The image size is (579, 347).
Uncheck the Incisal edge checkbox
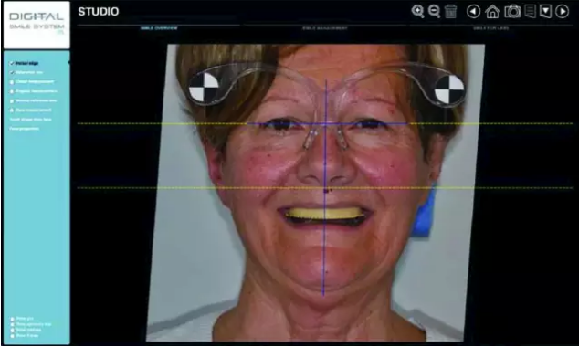12,64
